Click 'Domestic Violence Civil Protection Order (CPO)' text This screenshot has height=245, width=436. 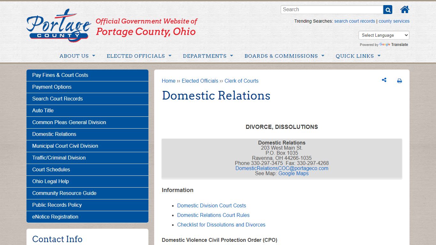point(220,240)
